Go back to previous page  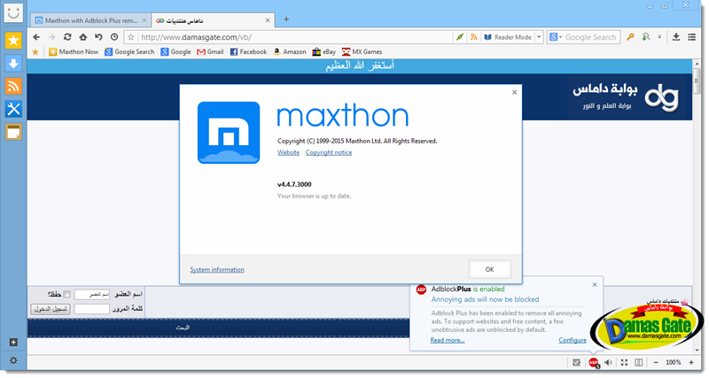[x=36, y=37]
